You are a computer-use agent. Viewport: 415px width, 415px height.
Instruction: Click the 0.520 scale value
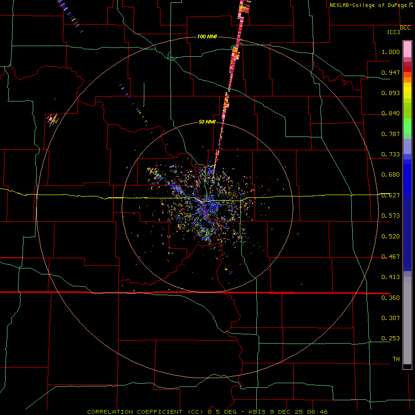[x=391, y=237]
